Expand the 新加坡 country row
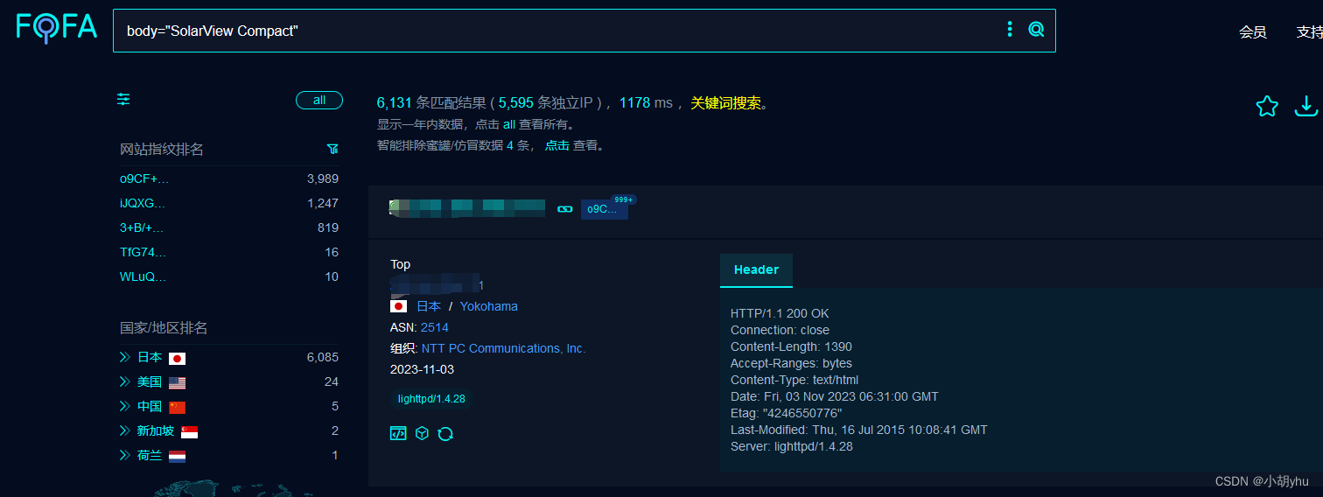This screenshot has height=497, width=1323. point(125,430)
